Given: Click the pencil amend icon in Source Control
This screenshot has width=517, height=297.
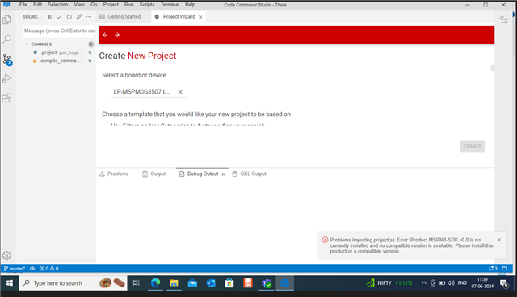Looking at the screenshot, I should click(x=79, y=17).
